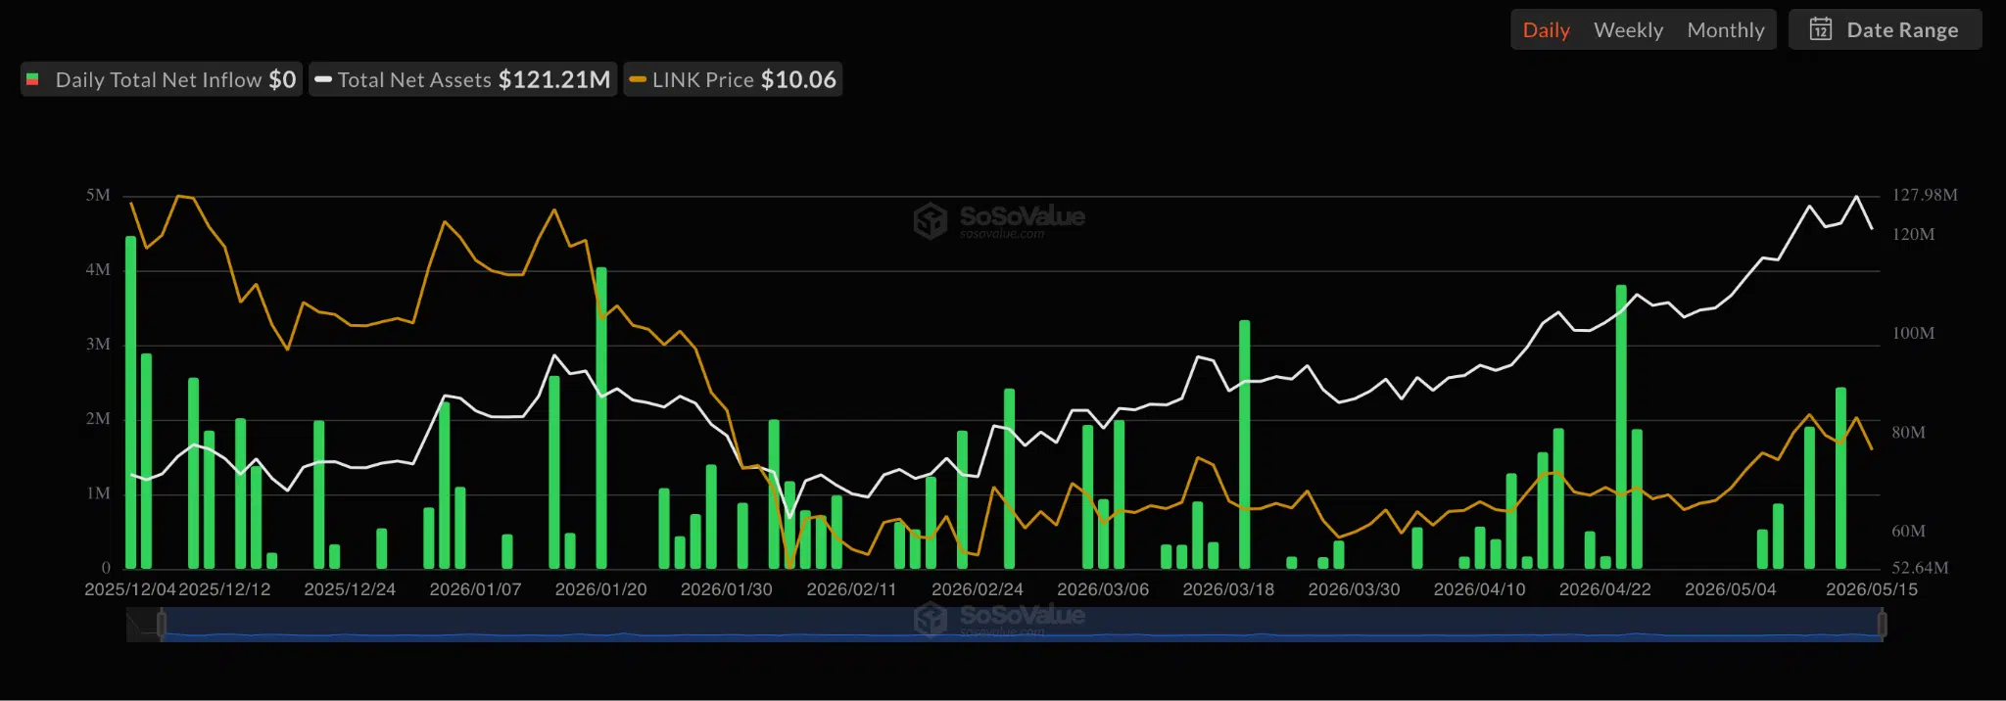Click the 100M right axis value

pos(1913,333)
